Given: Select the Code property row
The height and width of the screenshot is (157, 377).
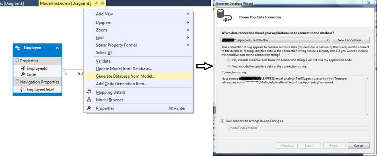Looking at the screenshot, I should tap(37, 74).
